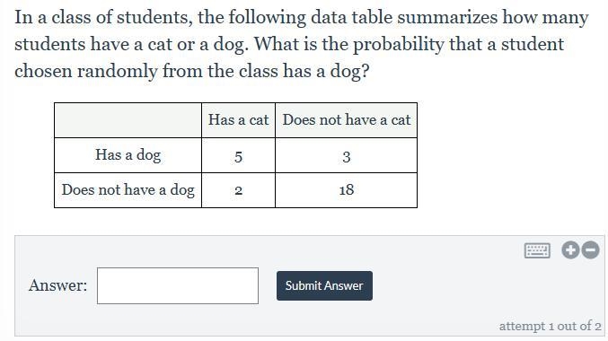Viewport: 608px width, 341px height.
Task: Click the word "probability" in the question
Action: [x=398, y=46]
